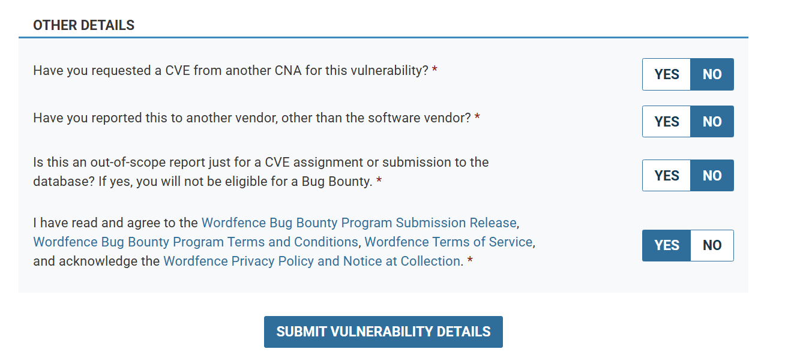Click NO on the terms agreement question

click(712, 245)
